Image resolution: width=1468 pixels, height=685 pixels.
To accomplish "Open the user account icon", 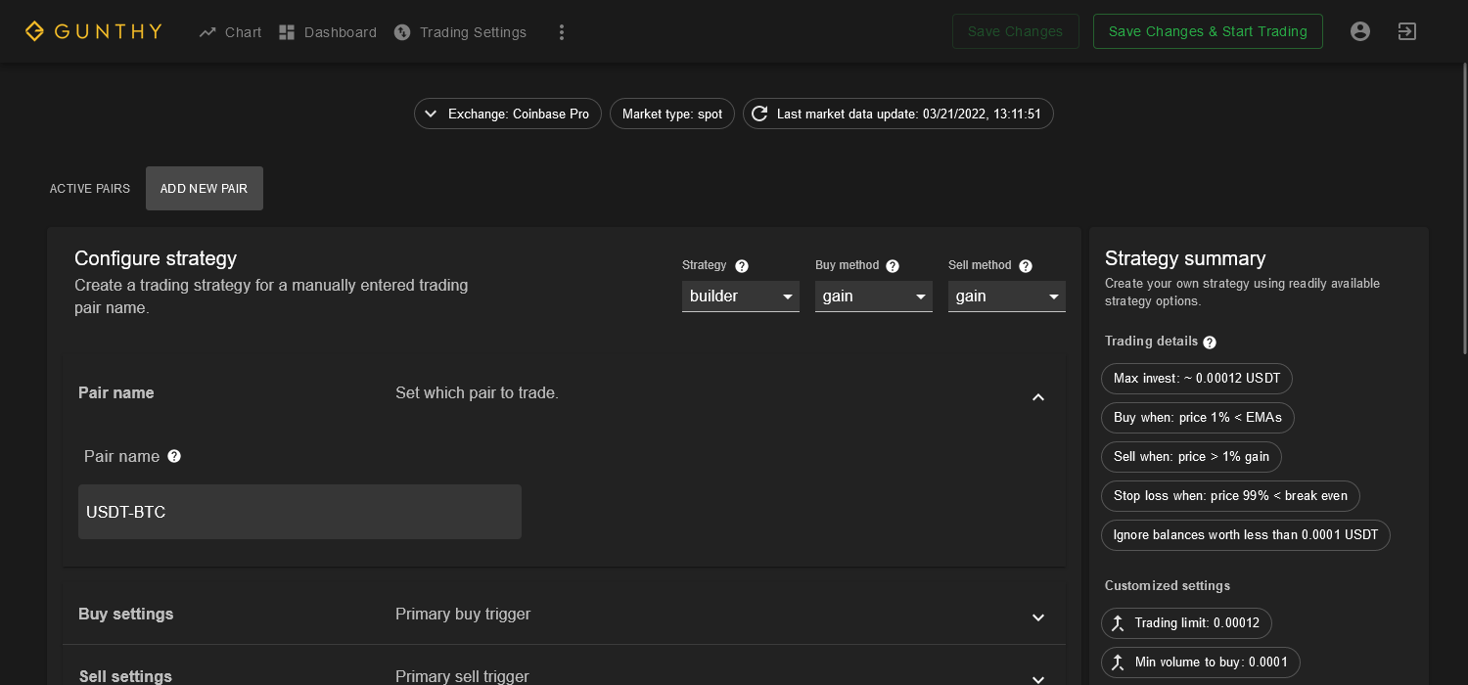I will pyautogui.click(x=1359, y=31).
